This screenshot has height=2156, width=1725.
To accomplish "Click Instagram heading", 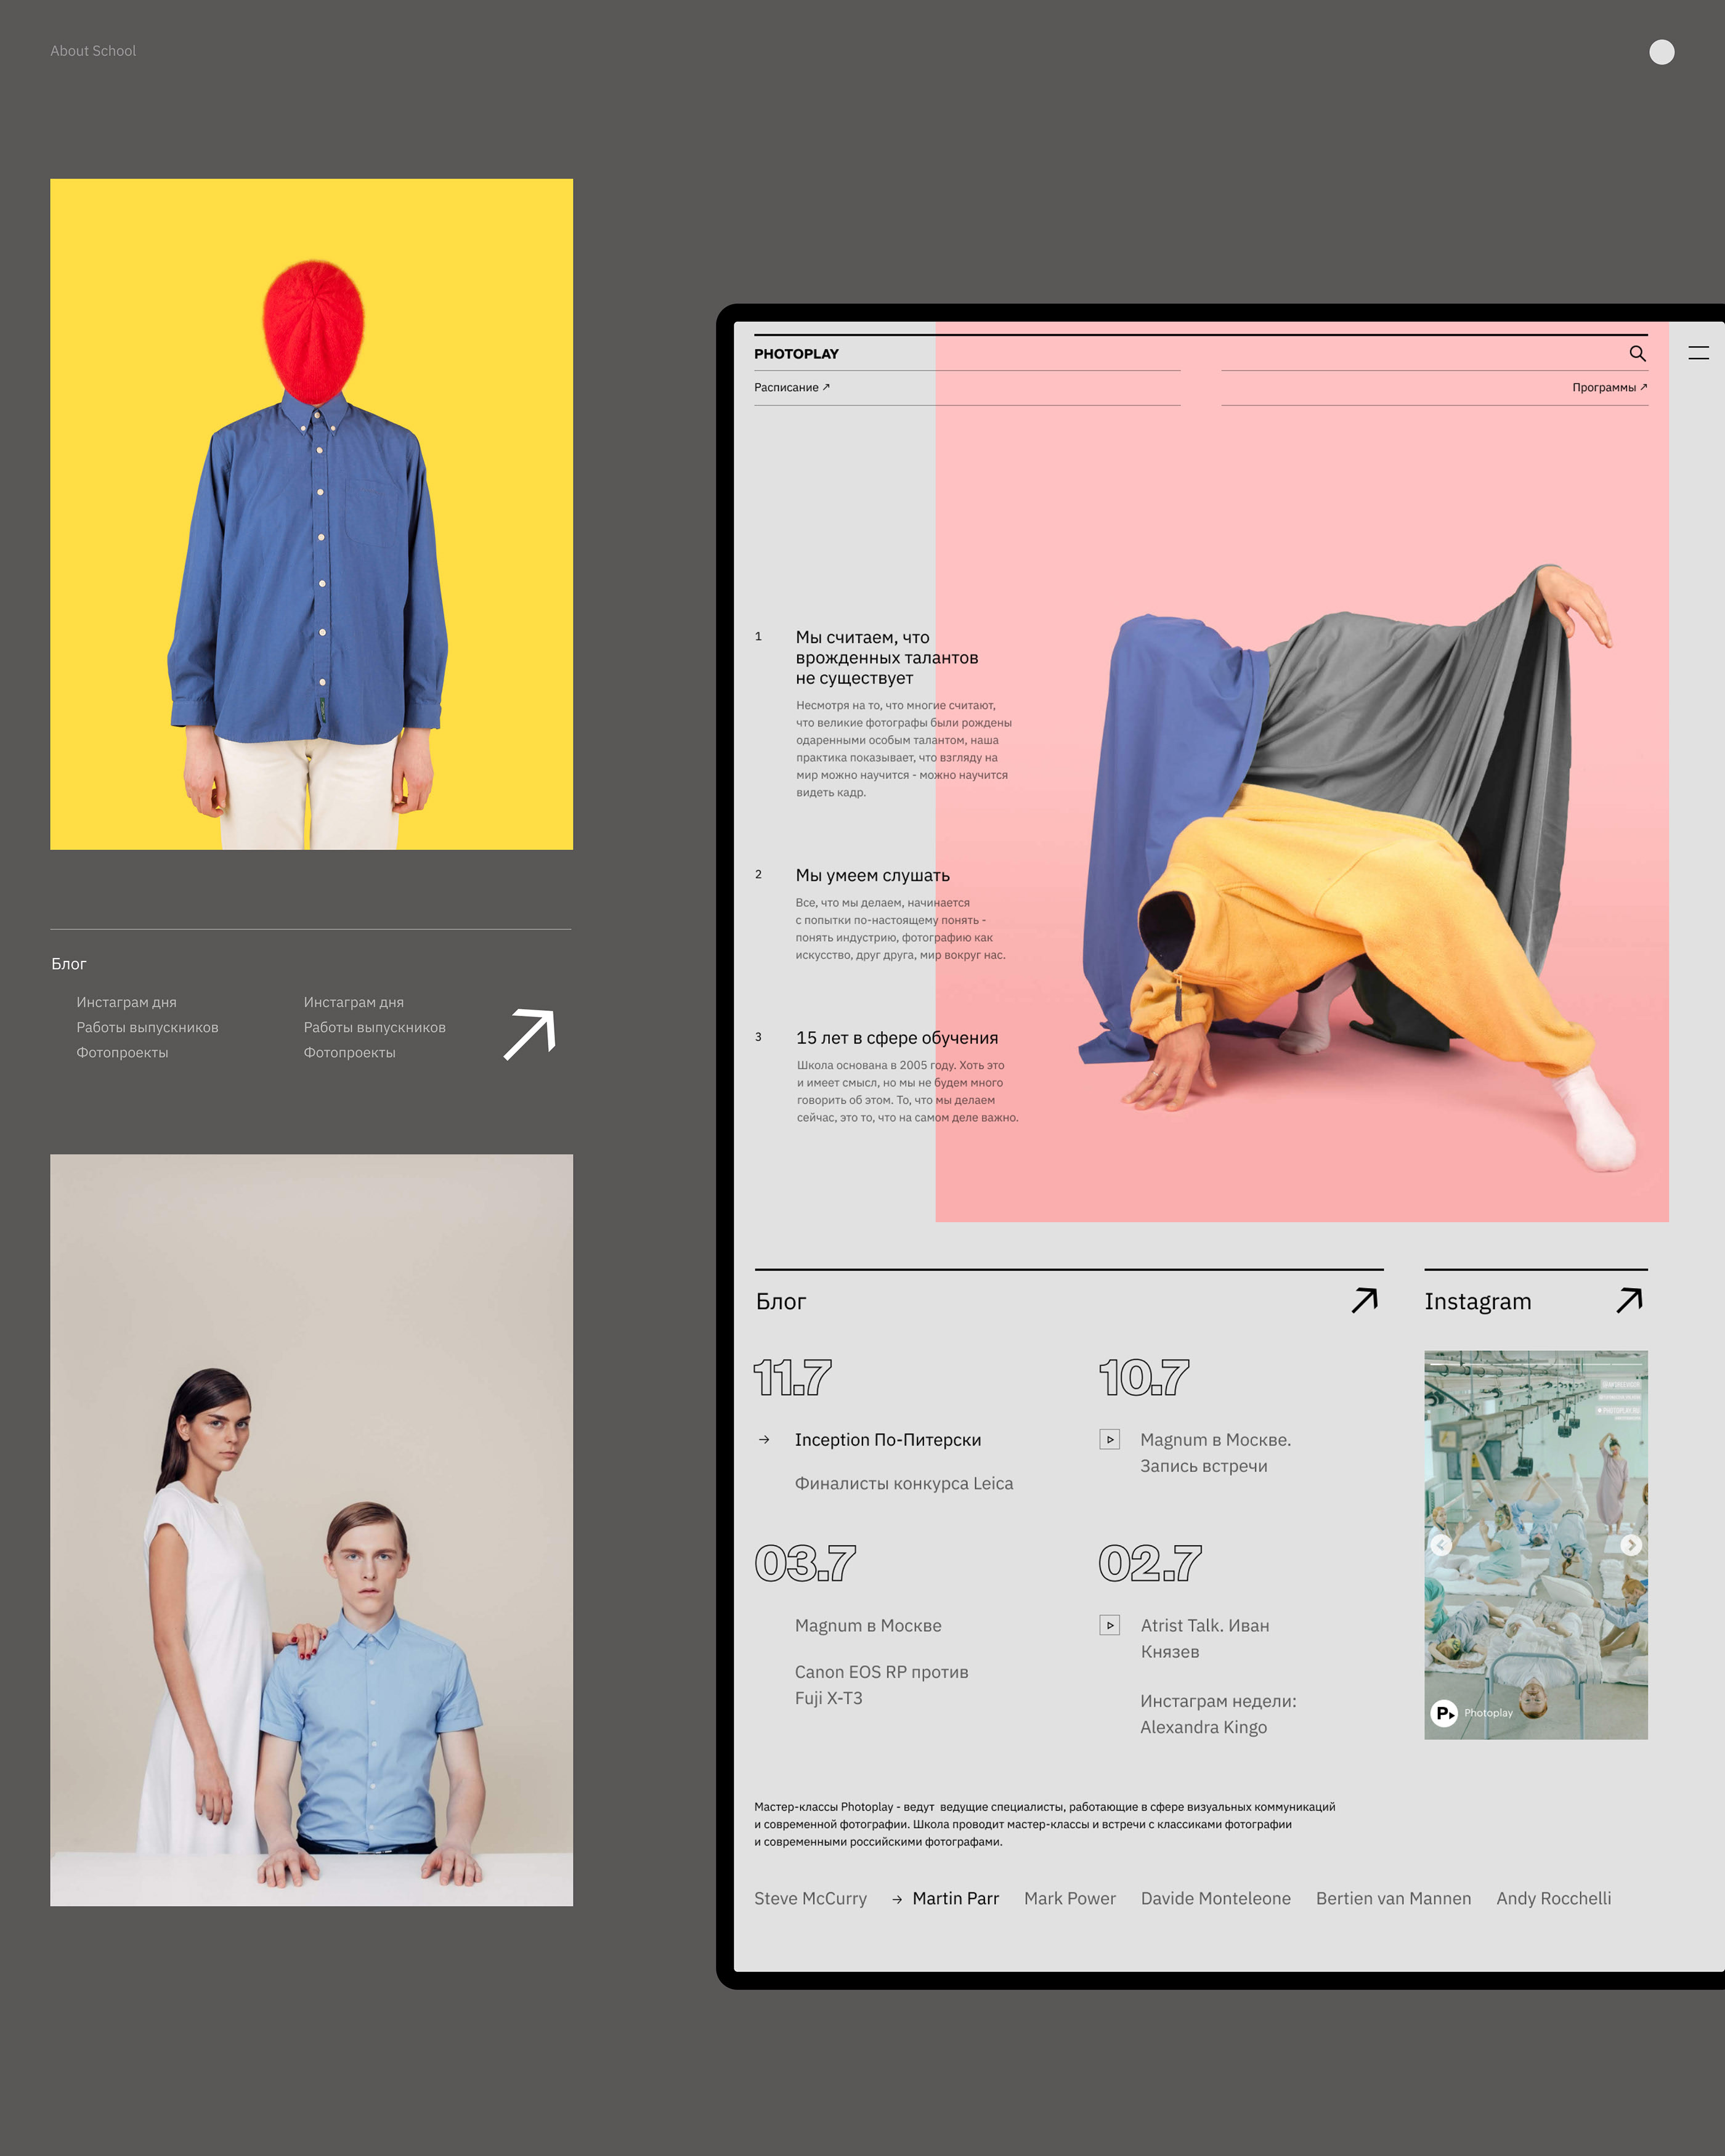I will pyautogui.click(x=1477, y=1301).
